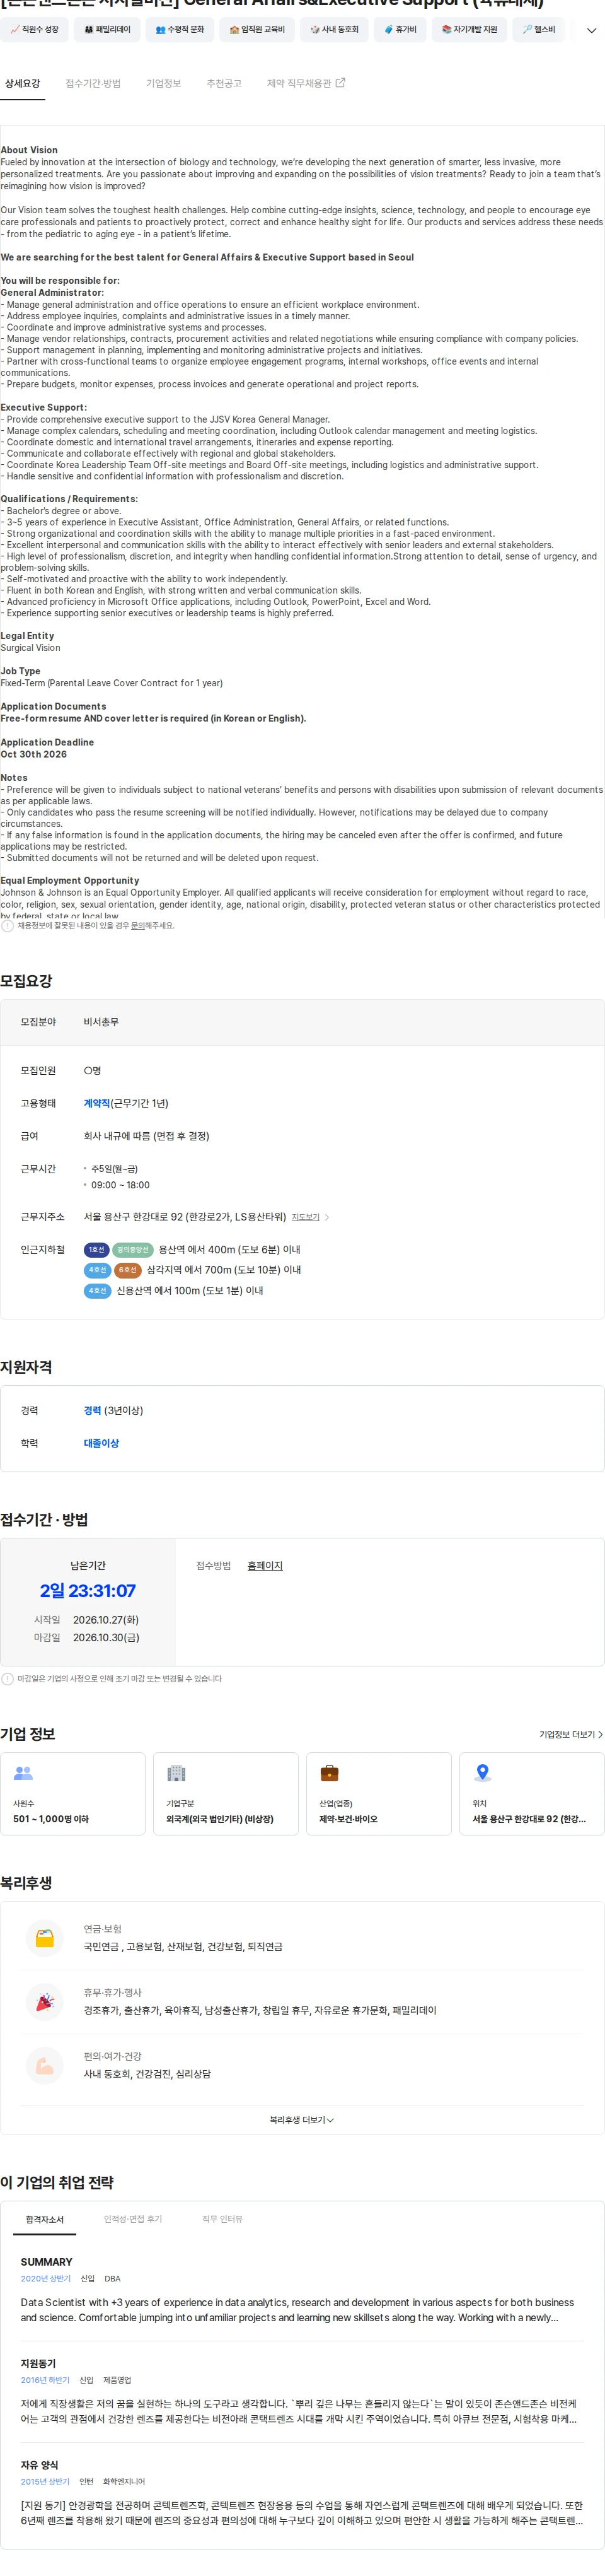Image resolution: width=605 pixels, height=2576 pixels.
Task: Click 4호선 badge beside 삼각지역
Action: [x=97, y=1270]
